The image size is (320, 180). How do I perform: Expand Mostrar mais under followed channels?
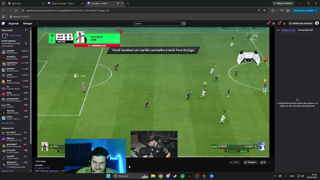tap(7, 123)
